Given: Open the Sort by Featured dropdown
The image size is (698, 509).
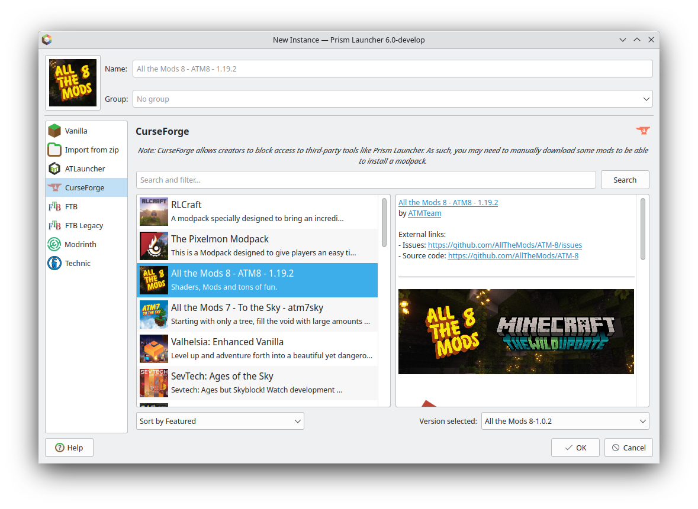Looking at the screenshot, I should pyautogui.click(x=220, y=421).
